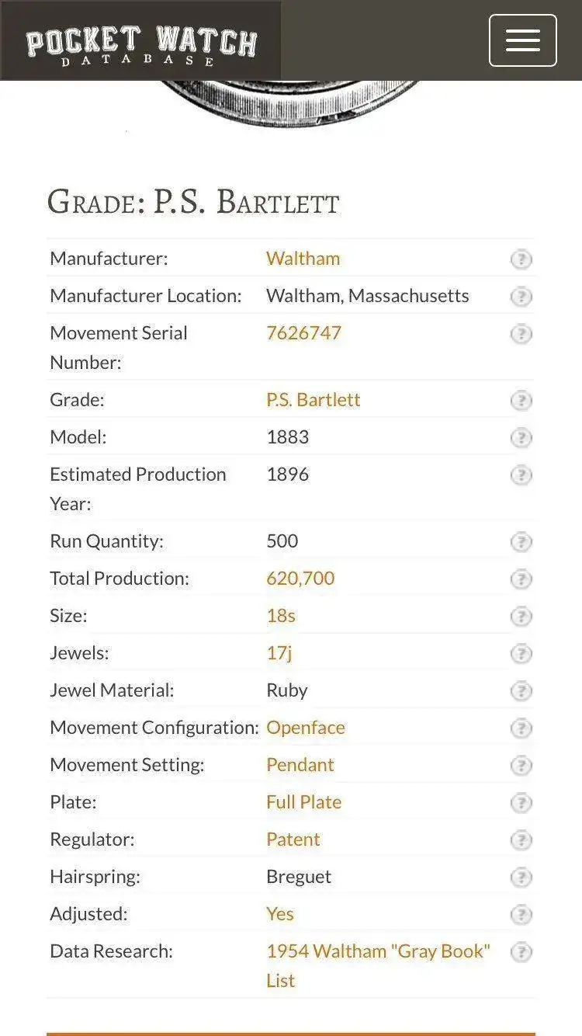Open the P.S. Bartlett grade link
582x1036 pixels.
tap(314, 400)
